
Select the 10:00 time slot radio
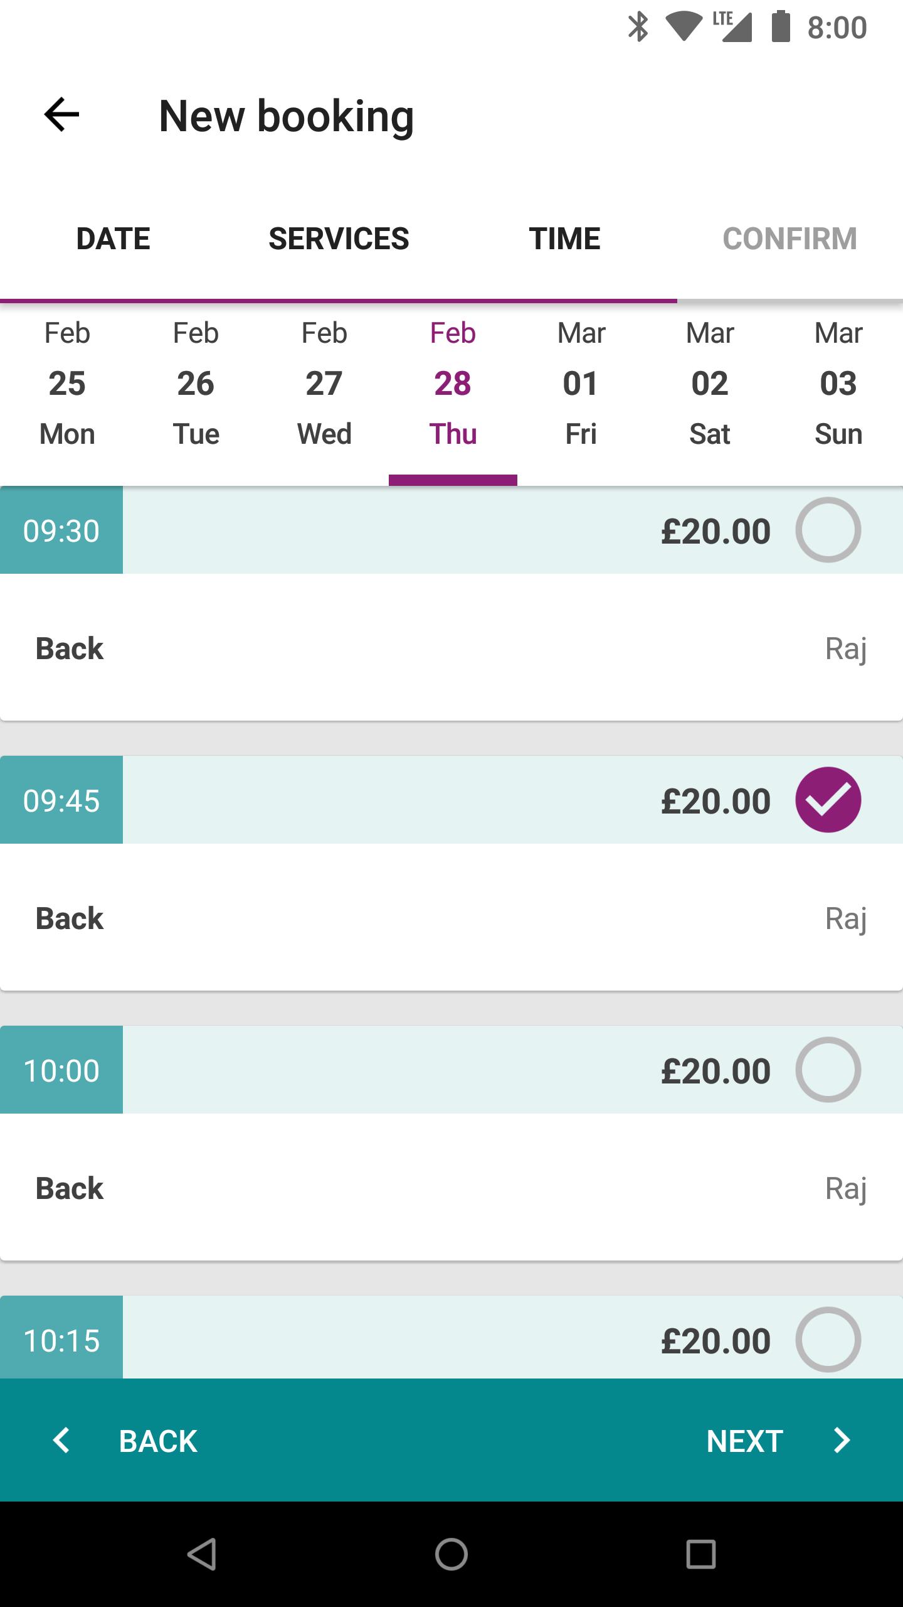point(828,1070)
